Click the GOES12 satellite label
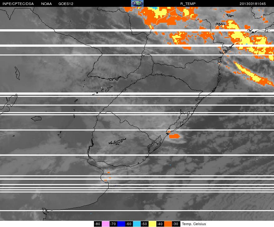 pyautogui.click(x=66, y=4)
